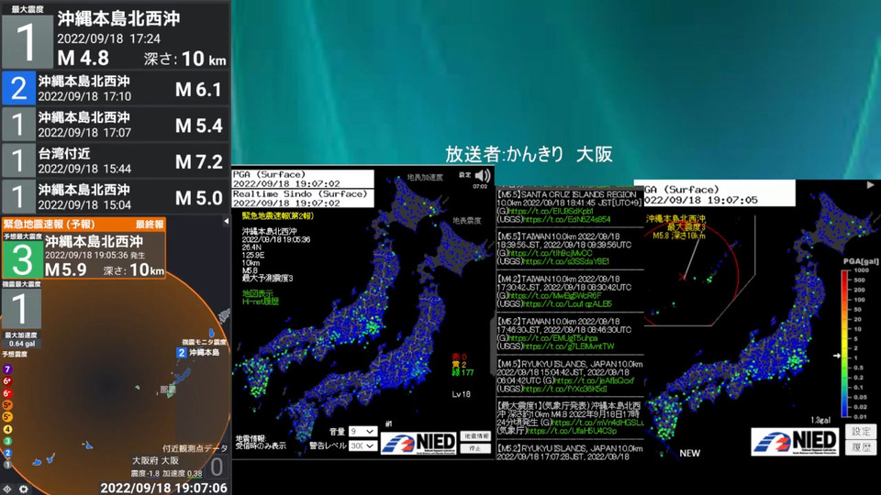Open the 音量 volume dropdown
Viewport: 881px width, 495px height.
click(362, 431)
